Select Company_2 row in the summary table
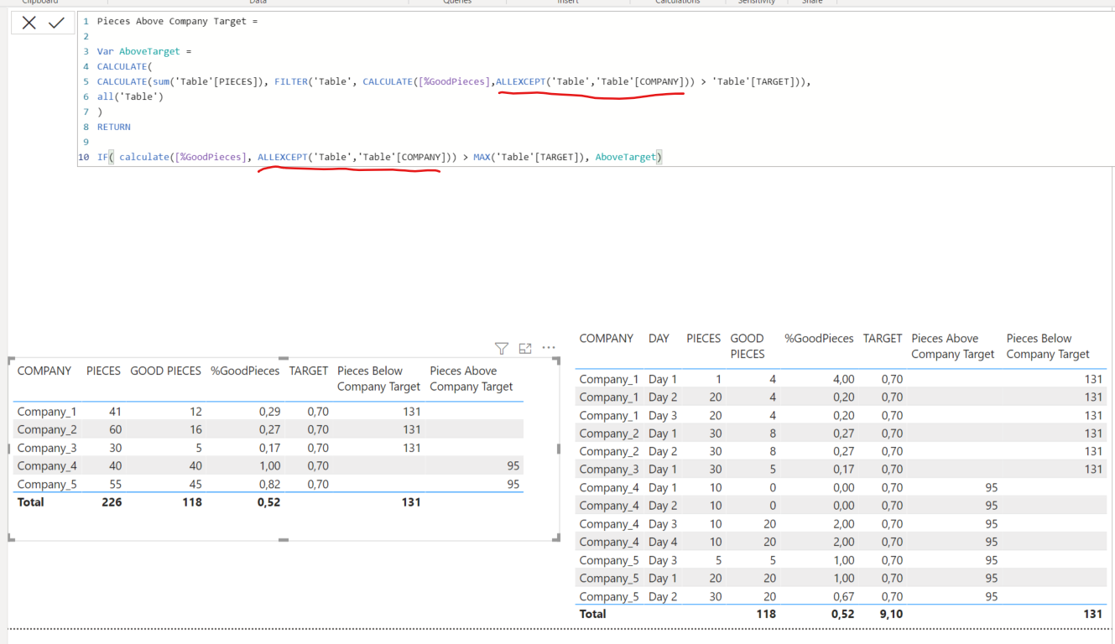 pyautogui.click(x=268, y=429)
